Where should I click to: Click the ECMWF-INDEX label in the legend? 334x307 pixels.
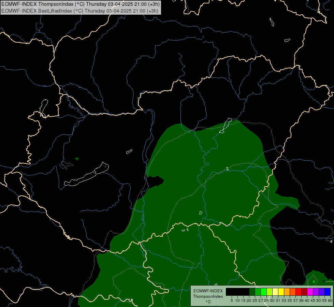(208, 291)
